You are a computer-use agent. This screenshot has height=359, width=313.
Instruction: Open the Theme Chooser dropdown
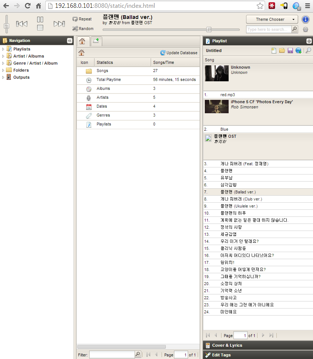(x=272, y=19)
